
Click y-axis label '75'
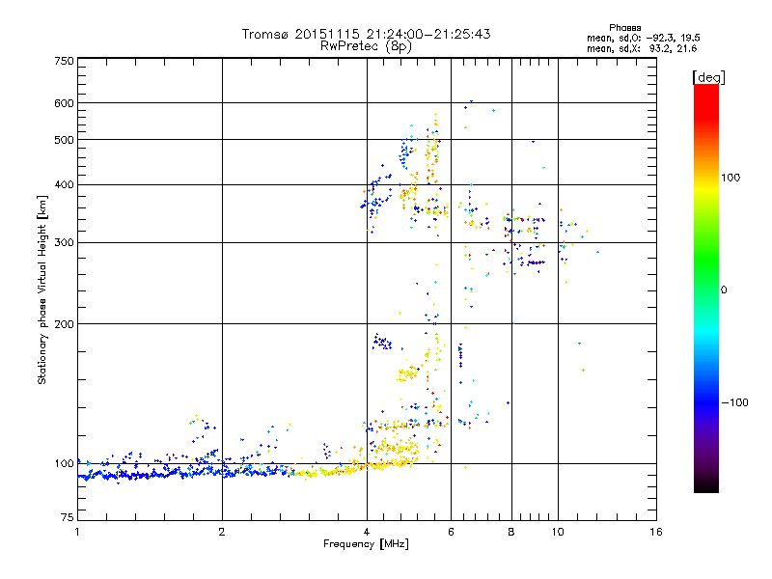click(x=68, y=517)
